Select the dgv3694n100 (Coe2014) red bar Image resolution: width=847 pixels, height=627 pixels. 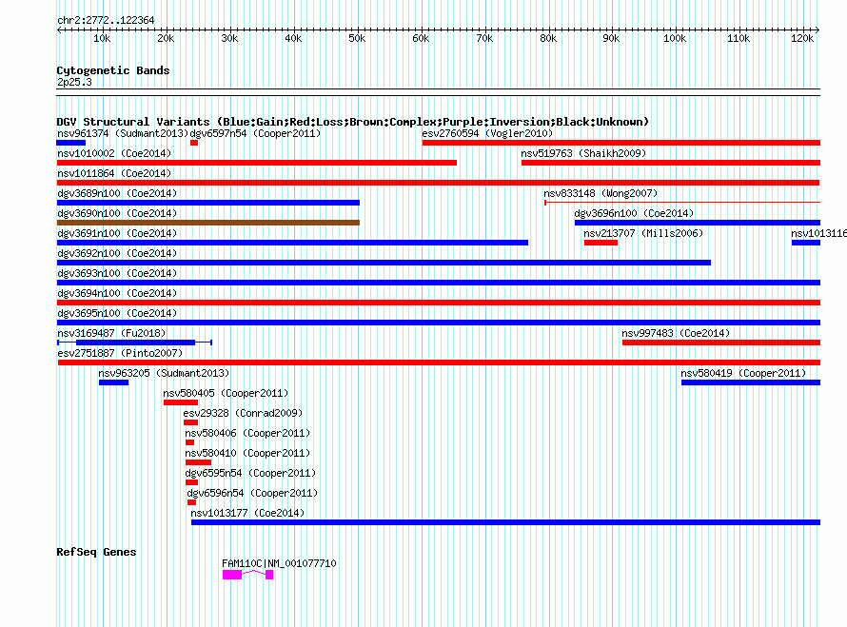(x=439, y=303)
